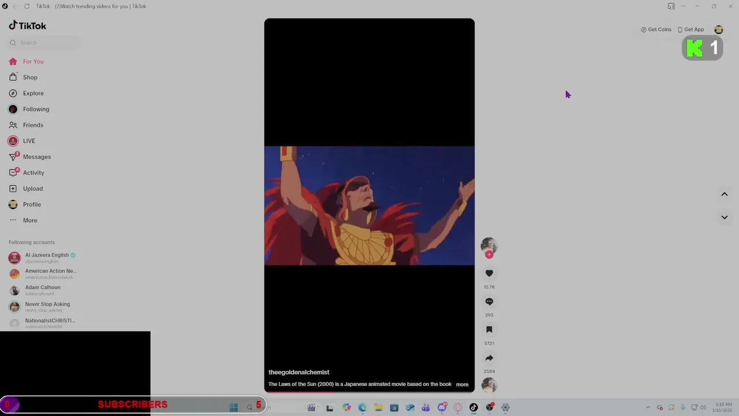Image resolution: width=739 pixels, height=416 pixels.
Task: Share the video using arrow icon
Action: pos(489,358)
